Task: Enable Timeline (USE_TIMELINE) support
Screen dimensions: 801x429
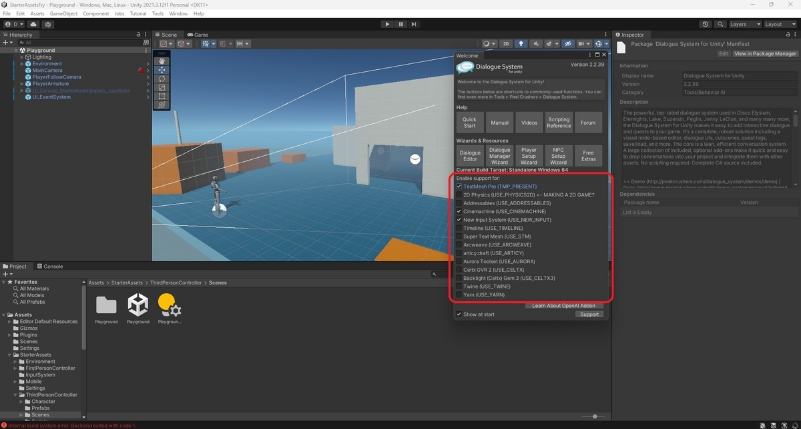Action: (458, 228)
